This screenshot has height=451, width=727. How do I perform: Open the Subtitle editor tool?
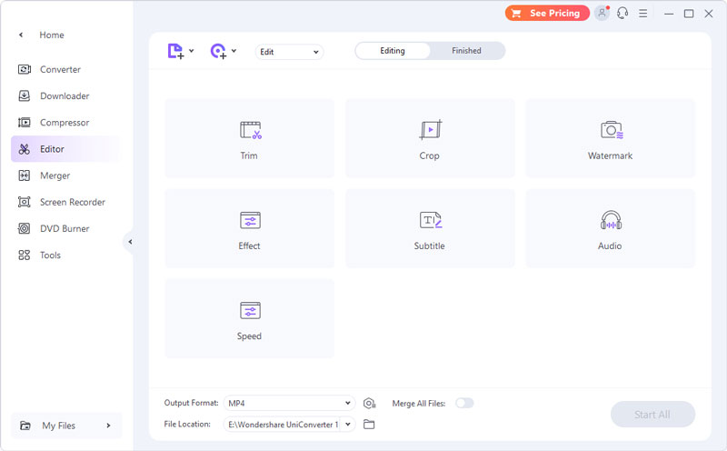430,228
